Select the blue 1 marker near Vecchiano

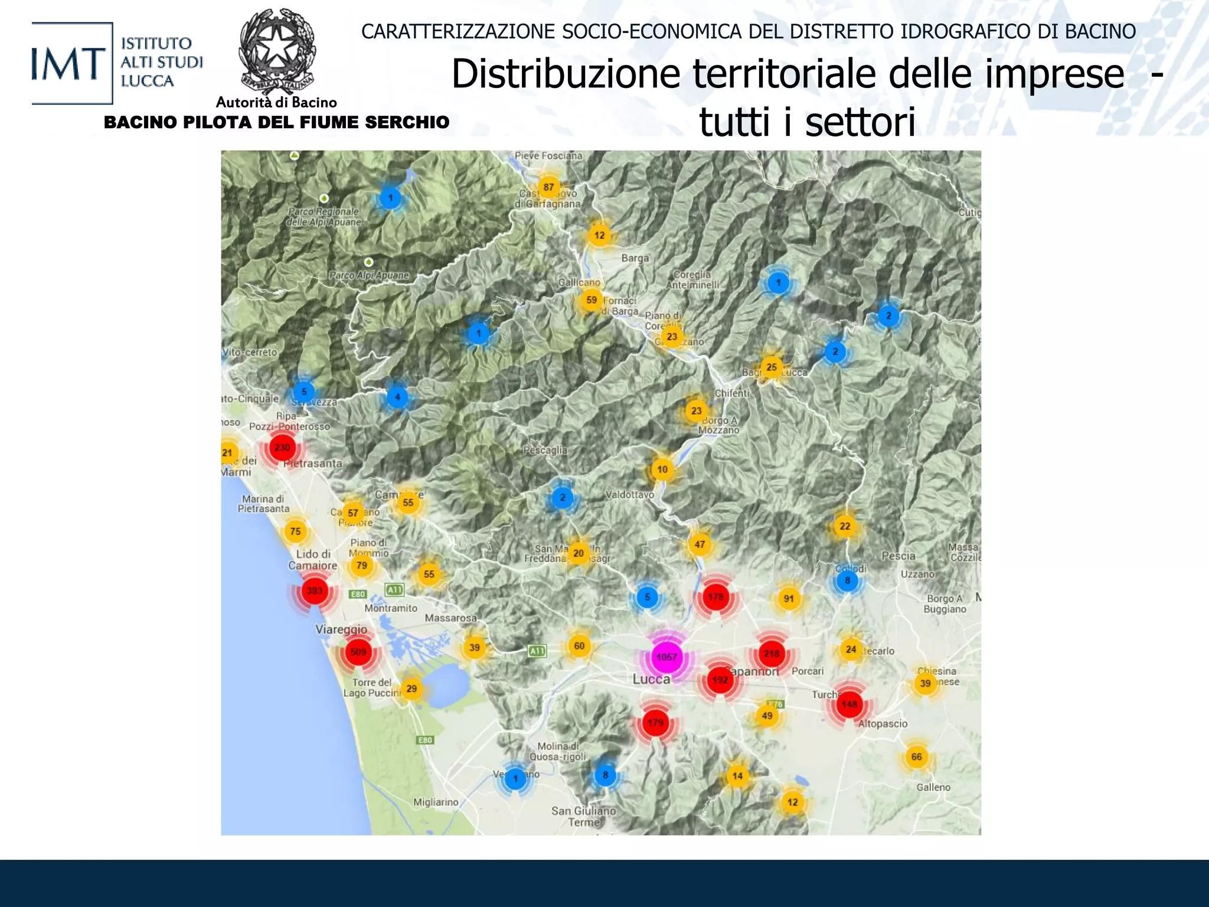(515, 779)
